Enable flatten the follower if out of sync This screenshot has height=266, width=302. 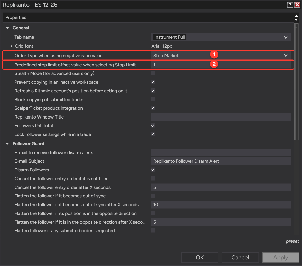153,196
